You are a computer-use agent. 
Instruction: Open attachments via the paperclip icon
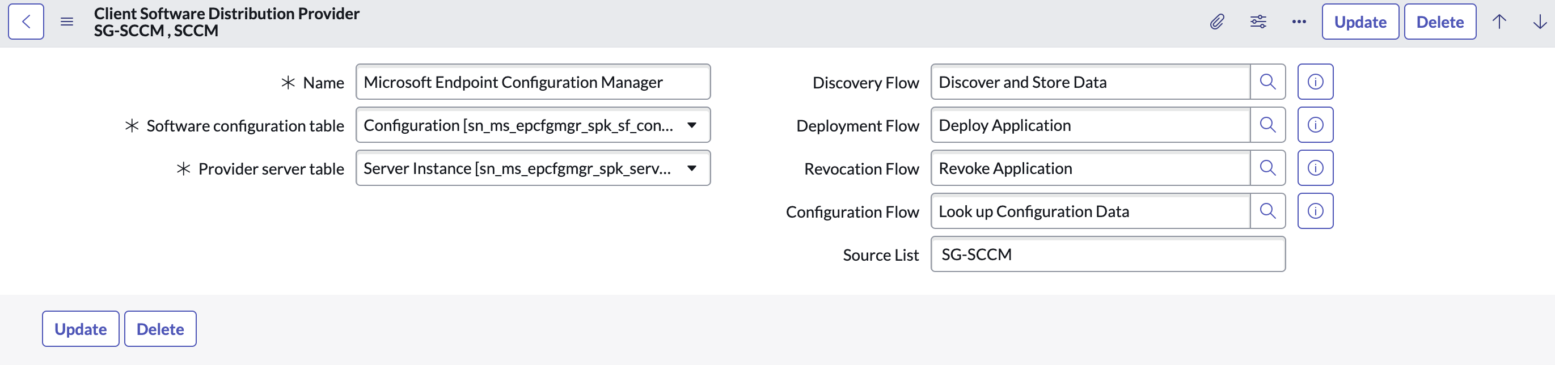coord(1217,22)
